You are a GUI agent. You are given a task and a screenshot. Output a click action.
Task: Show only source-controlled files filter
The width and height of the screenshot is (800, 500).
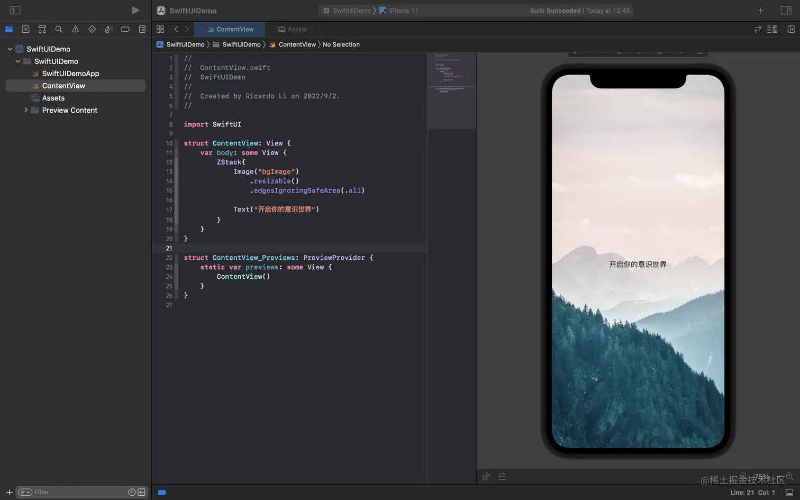pos(141,492)
